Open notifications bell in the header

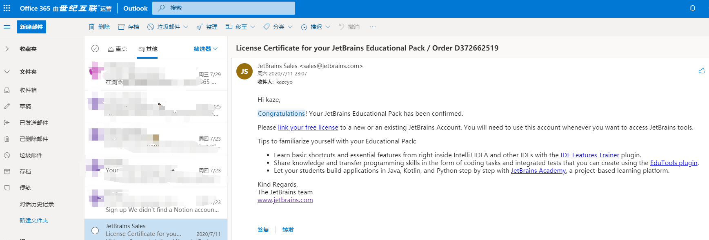(x=693, y=8)
